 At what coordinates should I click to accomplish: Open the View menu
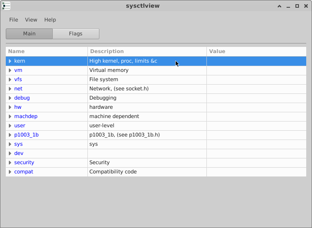click(31, 20)
